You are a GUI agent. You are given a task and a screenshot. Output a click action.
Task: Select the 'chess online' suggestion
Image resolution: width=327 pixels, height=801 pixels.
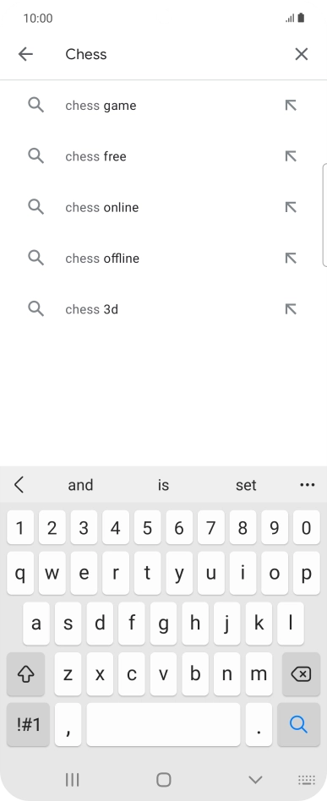[x=164, y=207]
